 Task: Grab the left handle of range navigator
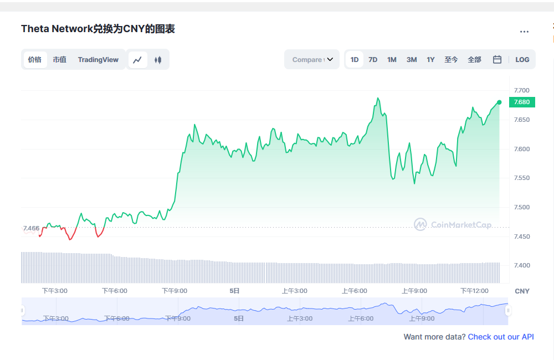[x=22, y=311]
